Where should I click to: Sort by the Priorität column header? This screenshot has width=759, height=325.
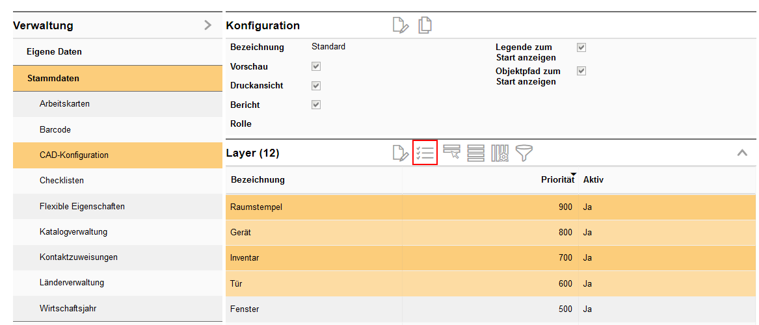tap(557, 180)
